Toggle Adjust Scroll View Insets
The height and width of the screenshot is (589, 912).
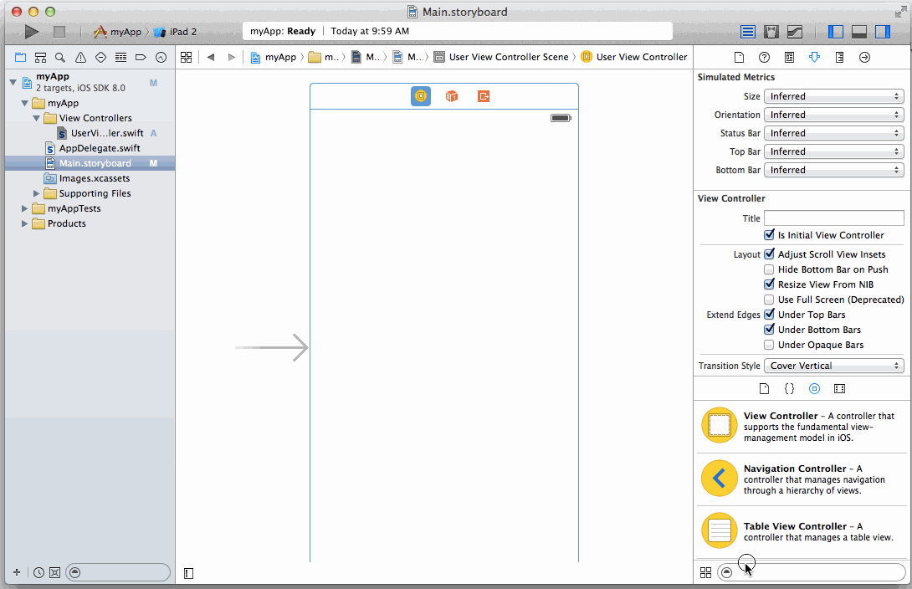[769, 254]
